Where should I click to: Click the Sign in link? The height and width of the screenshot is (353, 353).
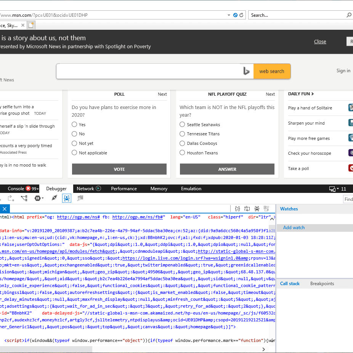343,71
